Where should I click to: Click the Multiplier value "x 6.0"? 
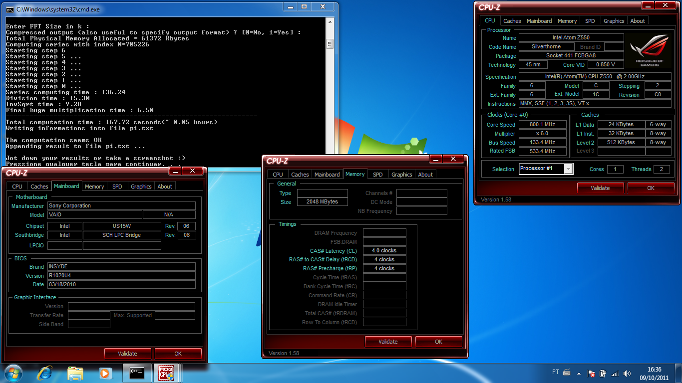pos(543,134)
